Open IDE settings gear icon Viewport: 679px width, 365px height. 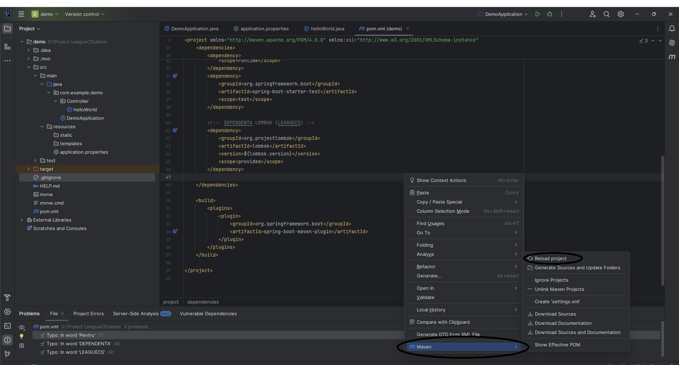(621, 14)
